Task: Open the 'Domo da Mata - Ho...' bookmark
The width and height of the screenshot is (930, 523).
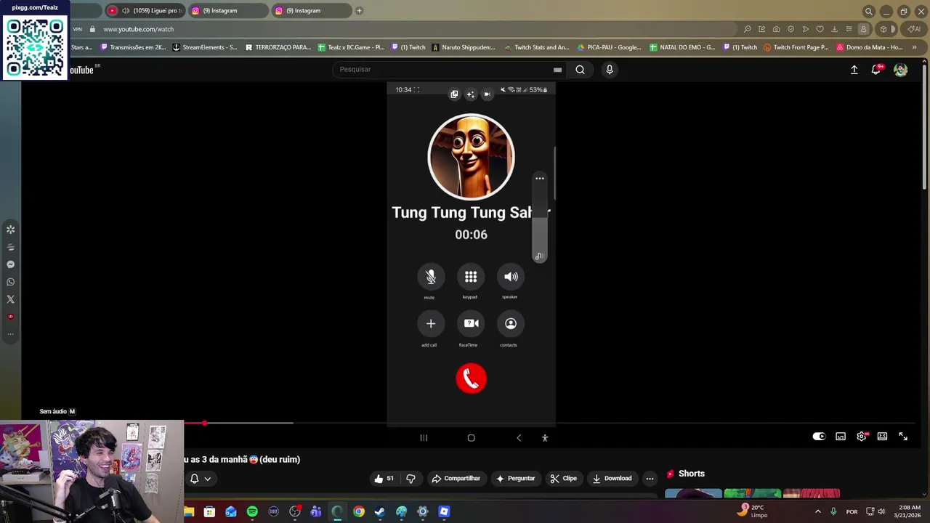Action: [870, 47]
